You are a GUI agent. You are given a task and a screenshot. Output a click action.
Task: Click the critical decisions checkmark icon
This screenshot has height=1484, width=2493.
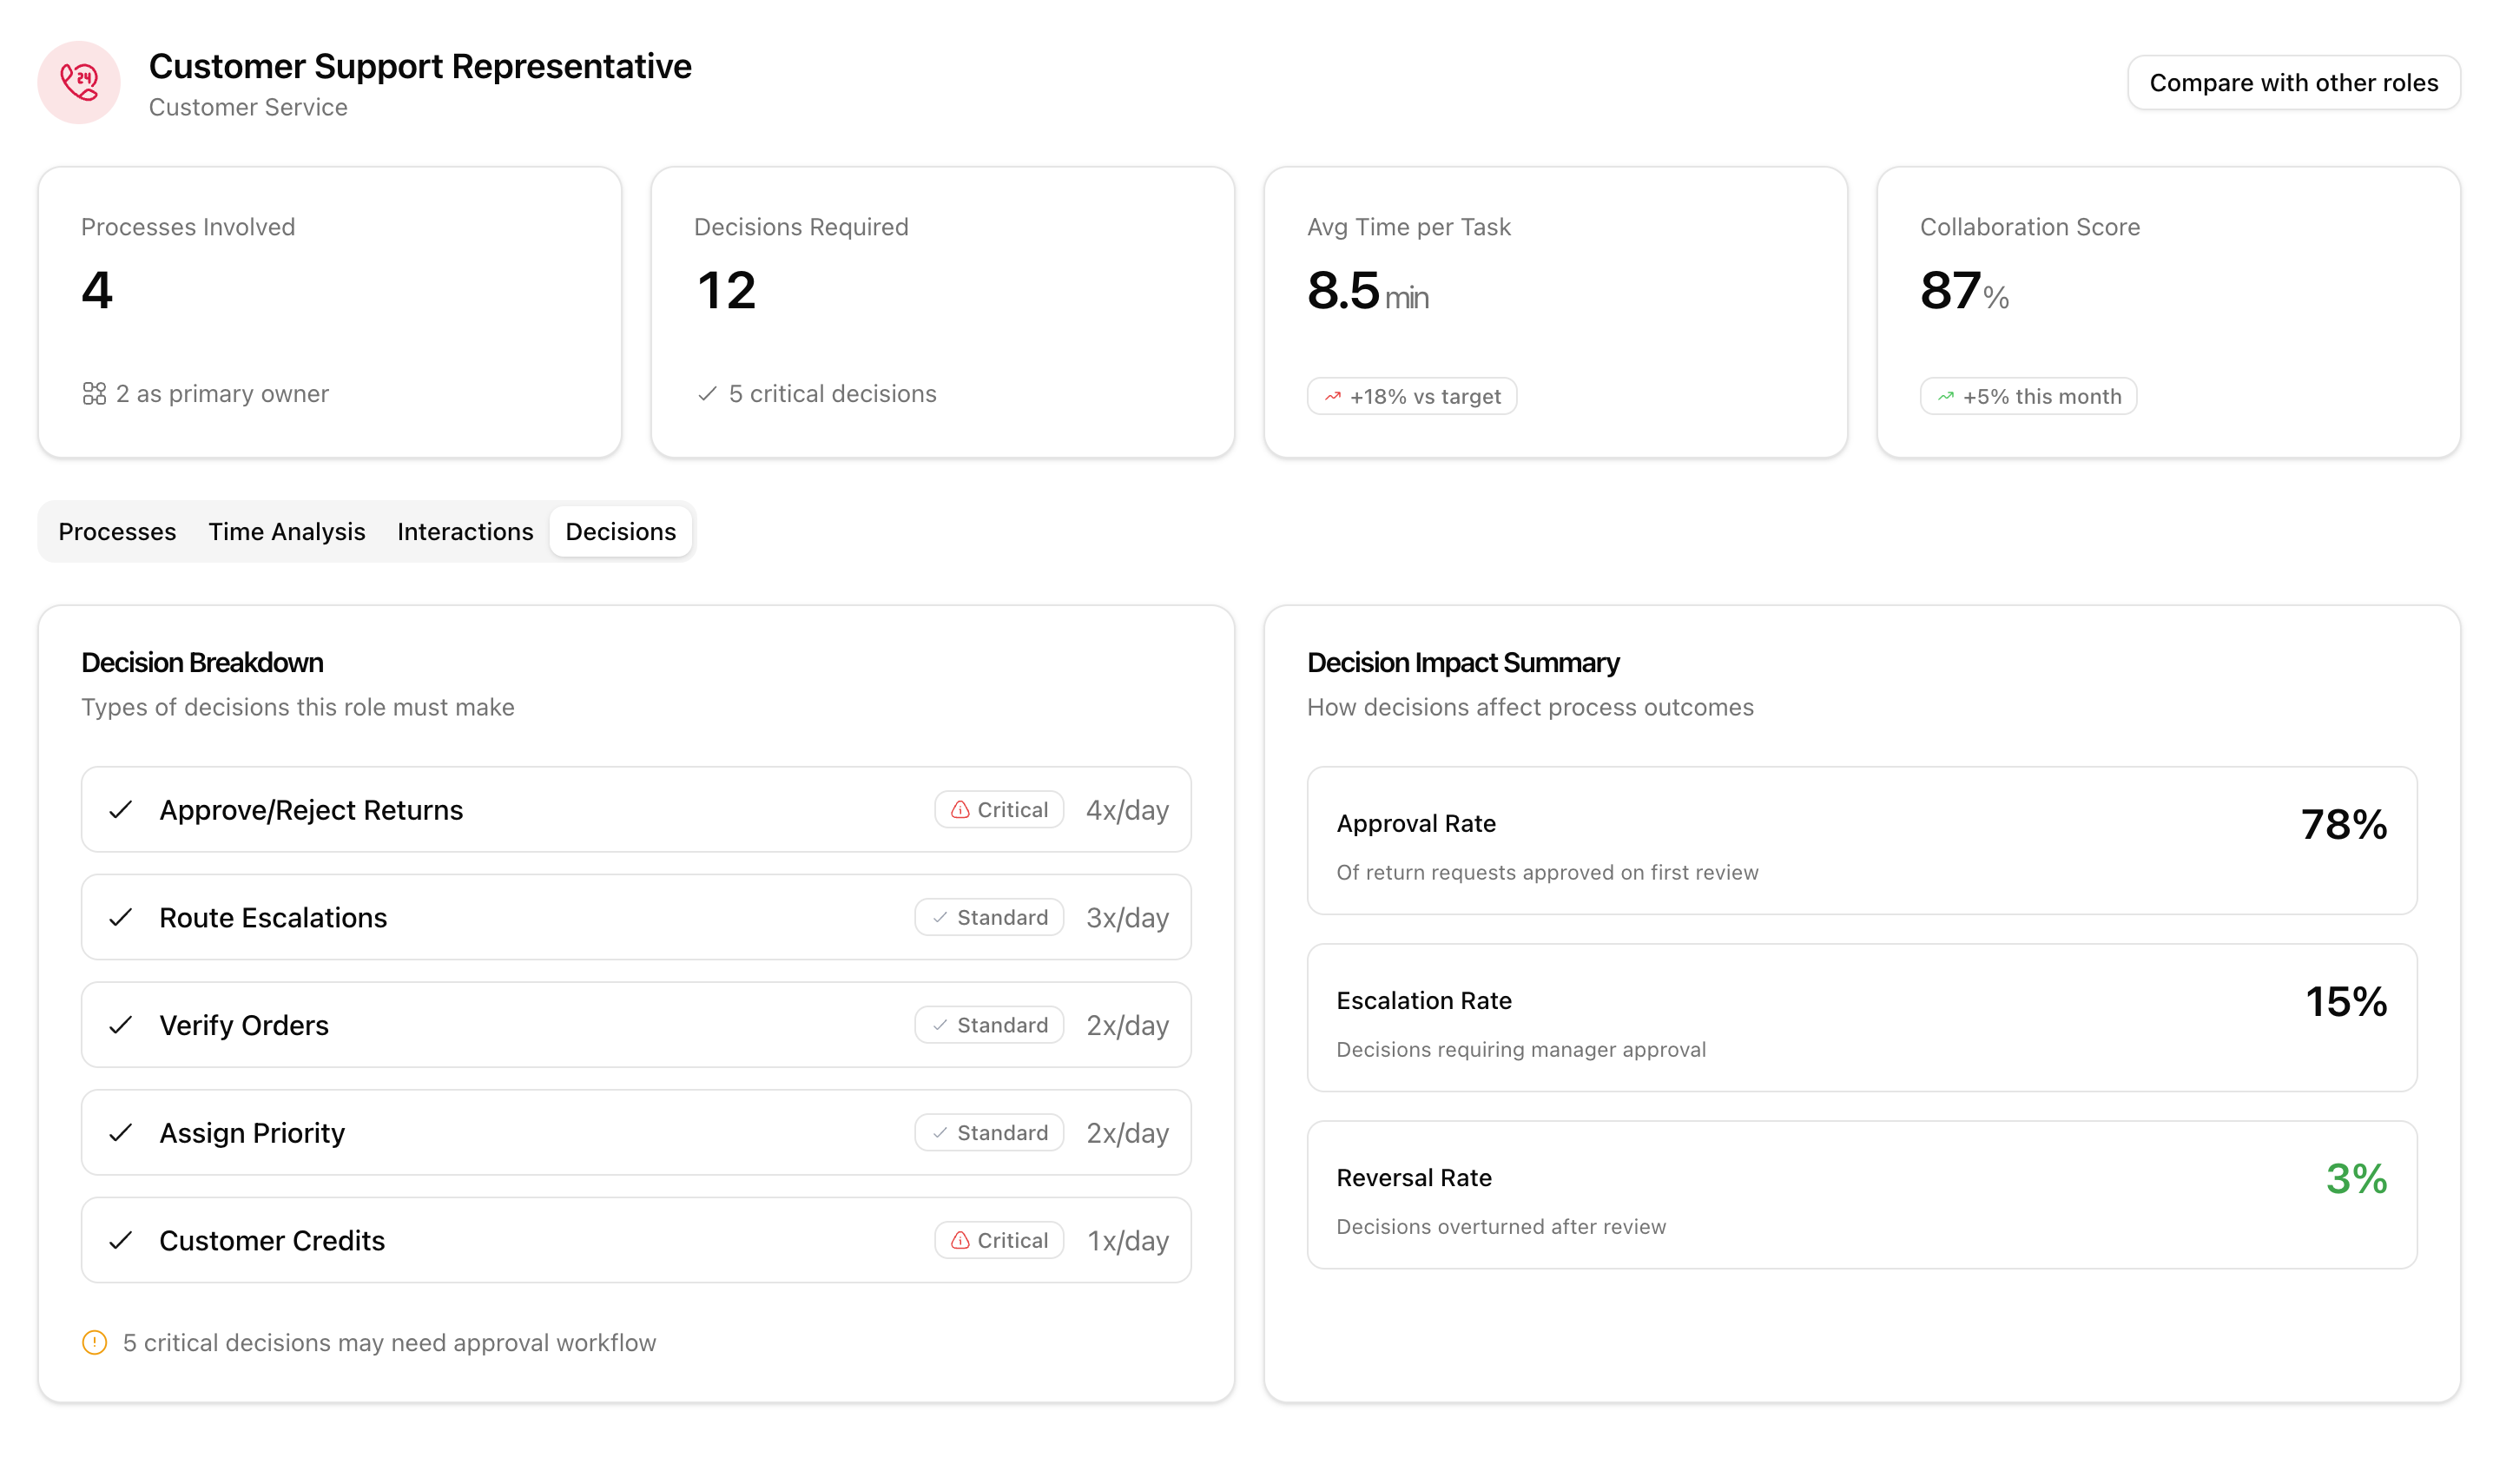(707, 394)
